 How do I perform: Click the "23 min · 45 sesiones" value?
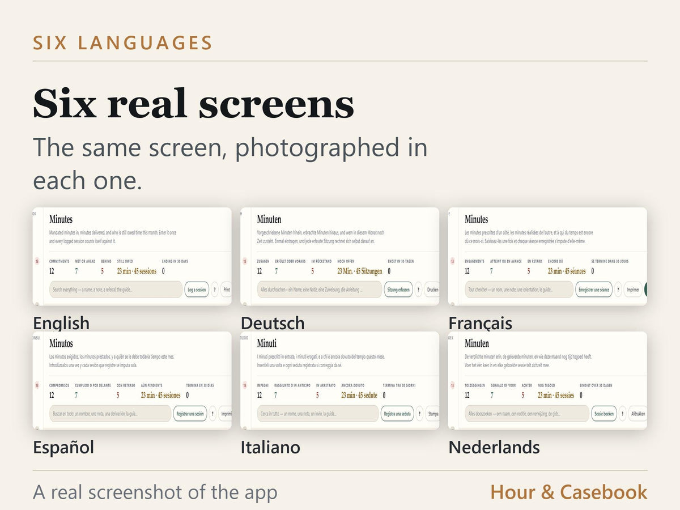pyautogui.click(x=161, y=396)
